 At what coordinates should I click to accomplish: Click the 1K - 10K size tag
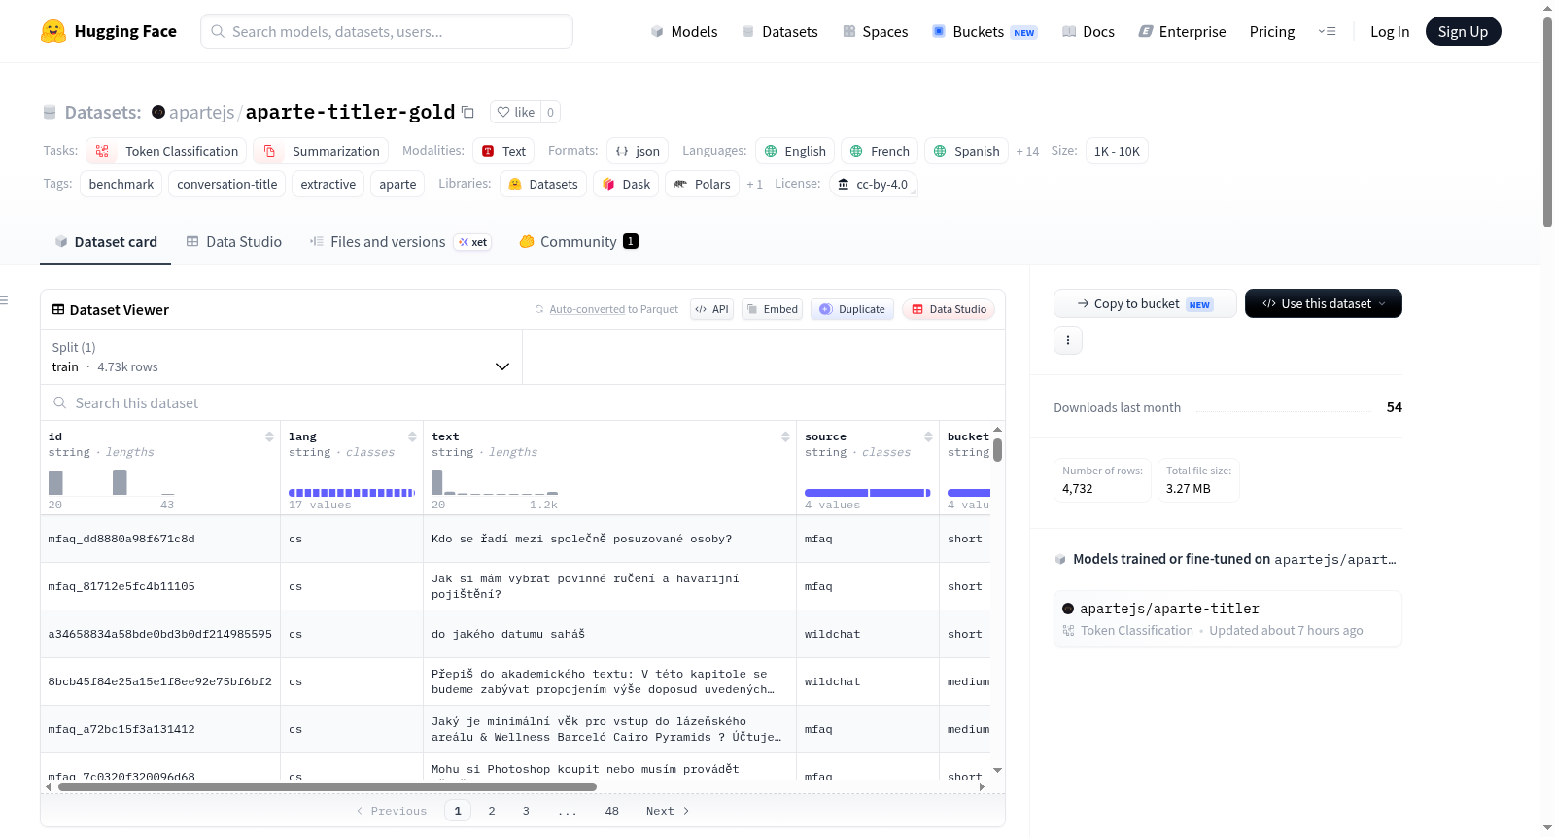tap(1117, 151)
